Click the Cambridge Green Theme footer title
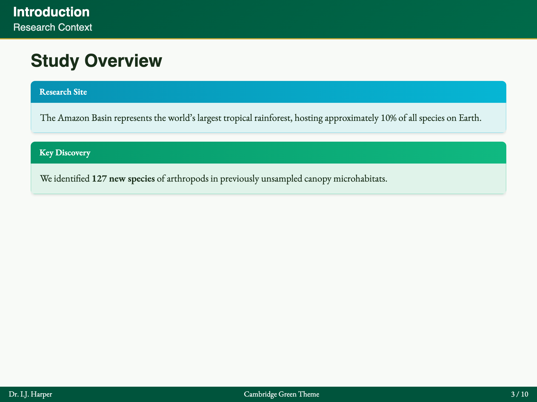This screenshot has height=402, width=537. [x=281, y=394]
